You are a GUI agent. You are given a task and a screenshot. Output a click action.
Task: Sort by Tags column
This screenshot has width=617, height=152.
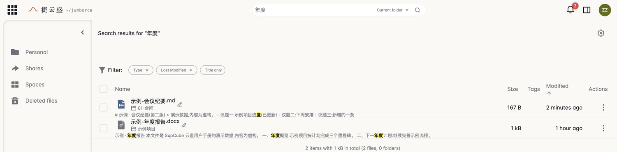(x=533, y=89)
